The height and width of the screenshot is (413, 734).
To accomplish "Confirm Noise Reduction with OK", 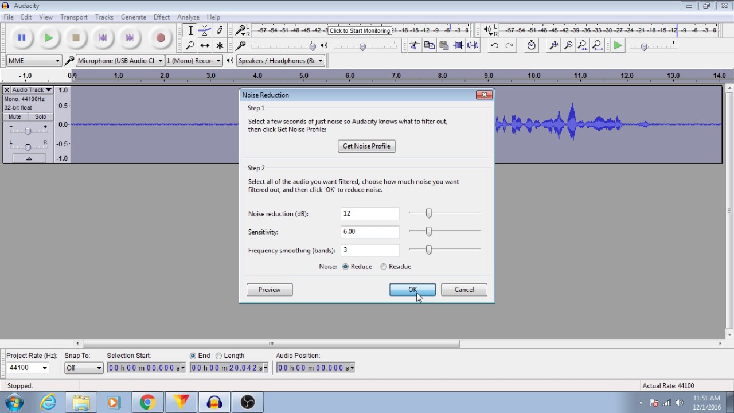I will [x=412, y=290].
